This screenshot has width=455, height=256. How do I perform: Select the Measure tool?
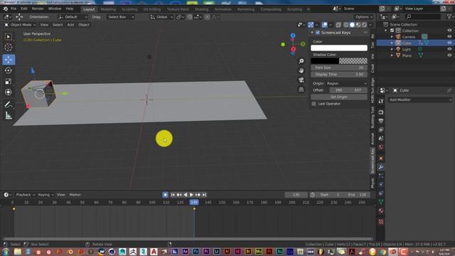[x=9, y=115]
